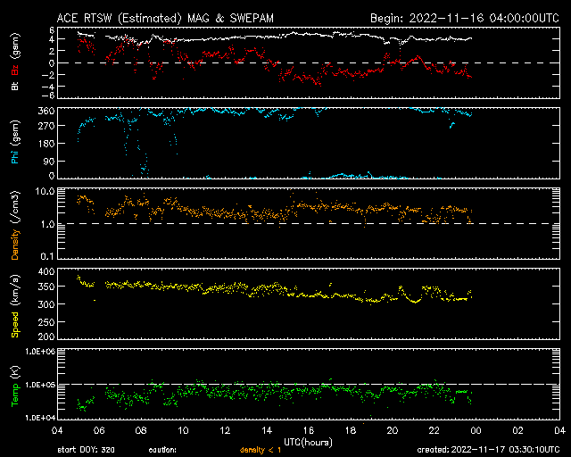Click the 20 hour tick label
The height and width of the screenshot is (457, 571).
pyautogui.click(x=393, y=431)
